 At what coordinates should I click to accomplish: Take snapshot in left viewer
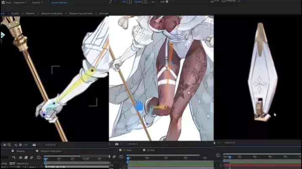(34, 145)
